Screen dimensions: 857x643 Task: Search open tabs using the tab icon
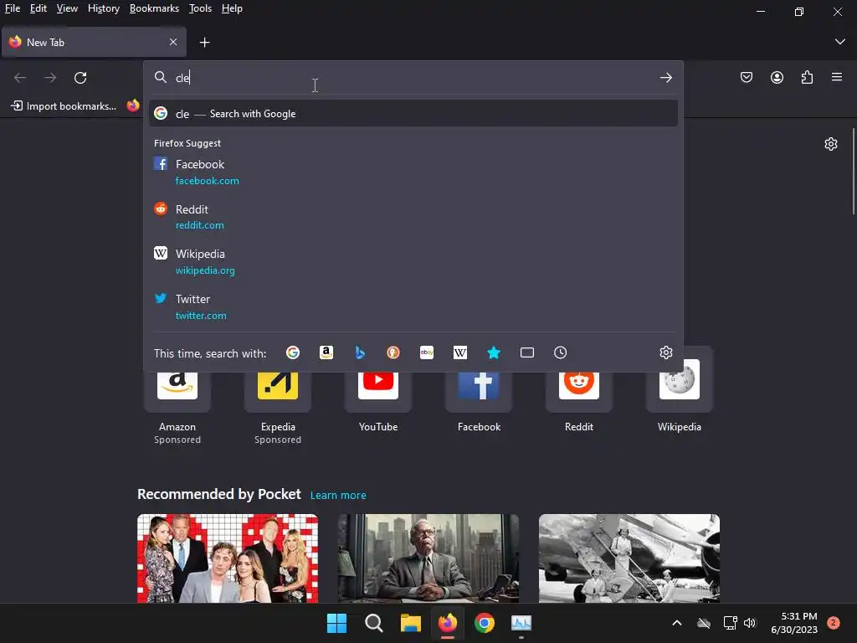[527, 352]
